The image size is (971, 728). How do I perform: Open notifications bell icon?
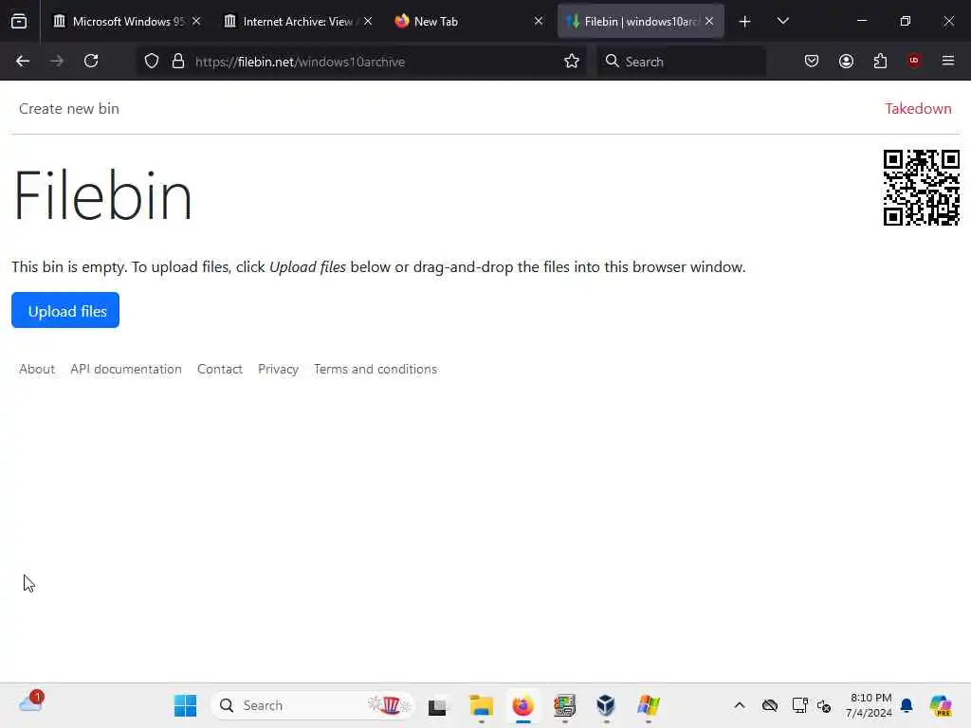[907, 705]
